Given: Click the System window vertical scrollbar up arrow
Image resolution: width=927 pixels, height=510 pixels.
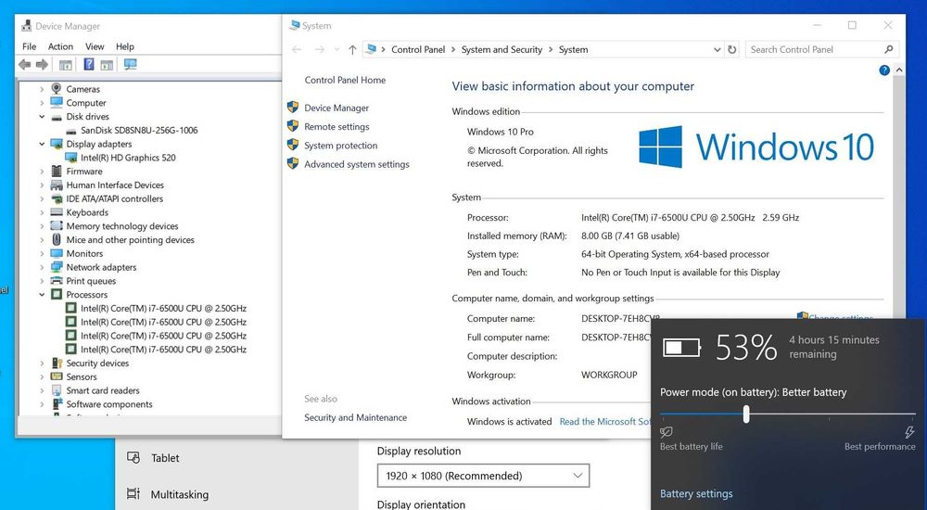Looking at the screenshot, I should 898,70.
